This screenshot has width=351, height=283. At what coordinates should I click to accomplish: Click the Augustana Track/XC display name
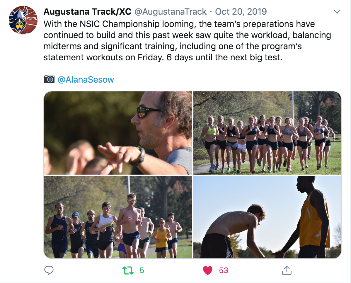click(87, 12)
